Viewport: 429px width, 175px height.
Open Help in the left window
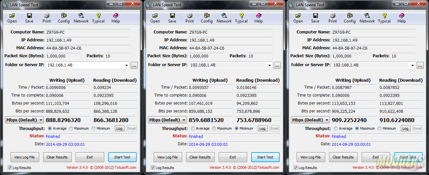pos(115,18)
